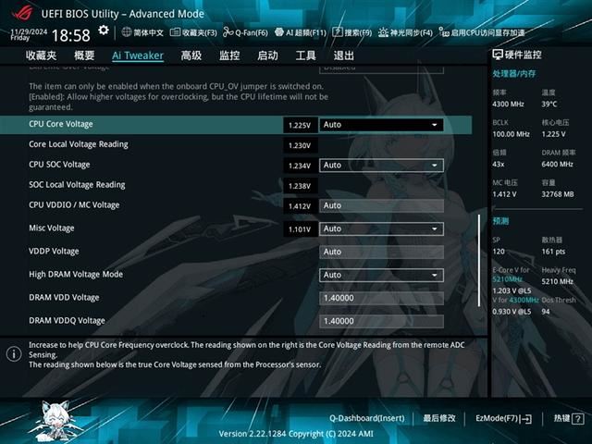Open the 启动 boot tab
Viewport: 592px width, 444px height.
pos(267,55)
